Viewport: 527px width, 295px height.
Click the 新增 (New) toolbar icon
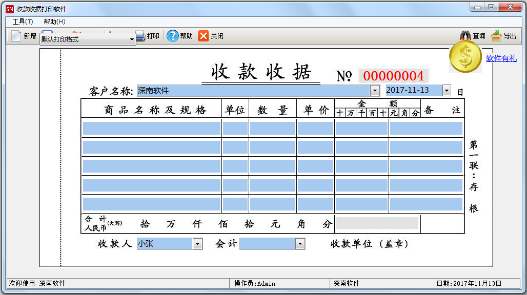16,36
